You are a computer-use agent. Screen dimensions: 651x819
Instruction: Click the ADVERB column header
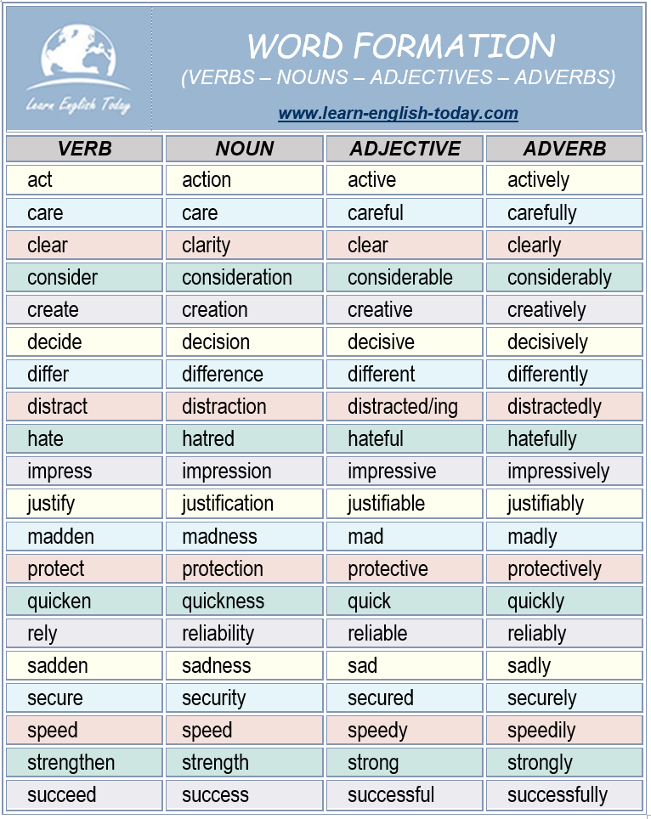point(565,149)
